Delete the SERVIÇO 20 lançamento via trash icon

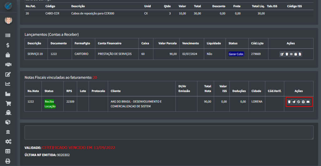click(x=287, y=54)
